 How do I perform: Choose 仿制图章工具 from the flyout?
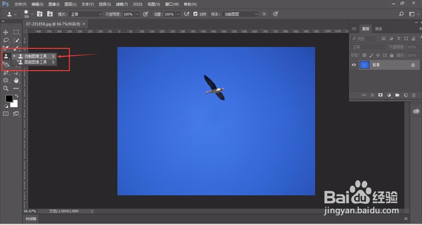tap(34, 56)
